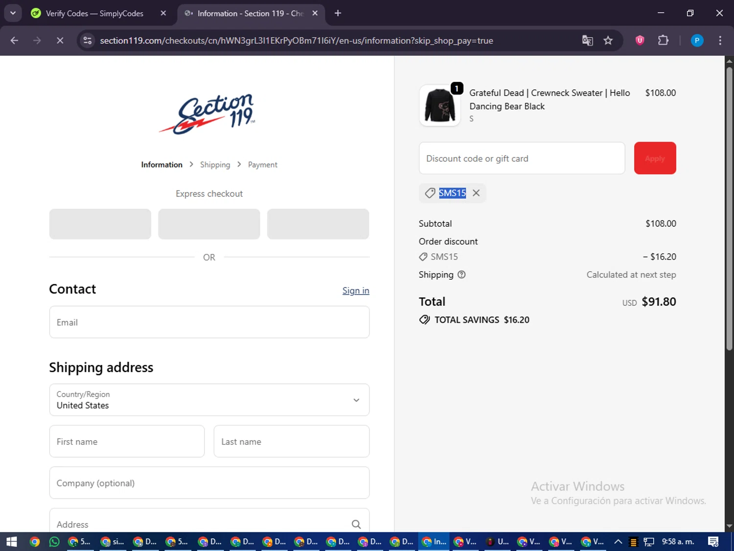Open the Windows notification center icon
The width and height of the screenshot is (734, 551).
coord(713,542)
